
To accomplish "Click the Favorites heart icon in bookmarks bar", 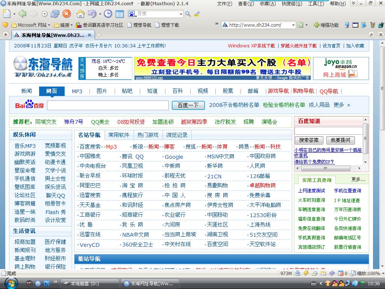I will (5, 25).
